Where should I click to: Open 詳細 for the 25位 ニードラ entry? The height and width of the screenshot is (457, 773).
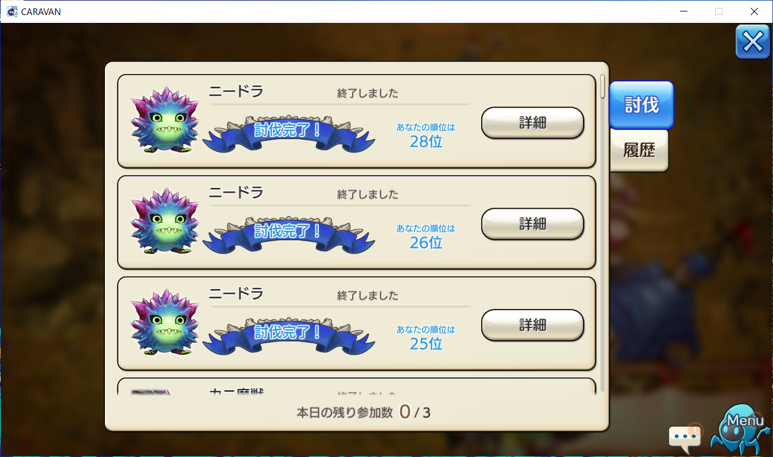[x=532, y=325]
